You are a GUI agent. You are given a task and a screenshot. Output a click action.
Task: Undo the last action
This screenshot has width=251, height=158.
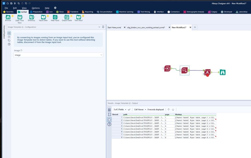click(26, 3)
